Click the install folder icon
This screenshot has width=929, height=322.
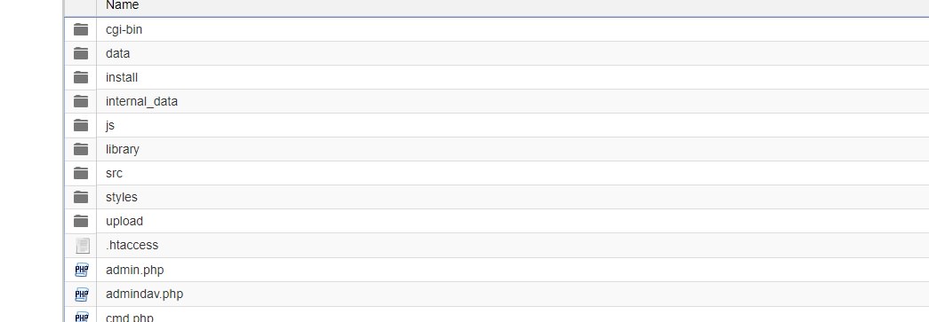pos(81,77)
